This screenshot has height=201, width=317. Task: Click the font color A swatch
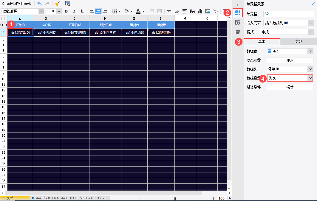pyautogui.click(x=138, y=11)
